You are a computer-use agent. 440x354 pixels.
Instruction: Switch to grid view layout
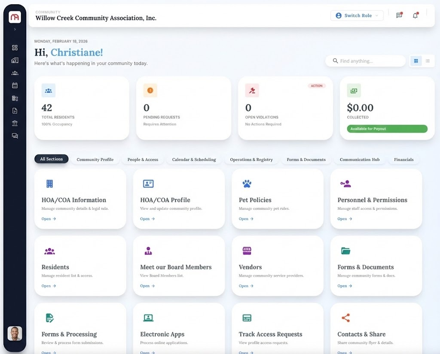[416, 61]
